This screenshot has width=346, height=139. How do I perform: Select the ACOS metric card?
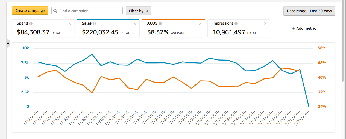(x=174, y=28)
